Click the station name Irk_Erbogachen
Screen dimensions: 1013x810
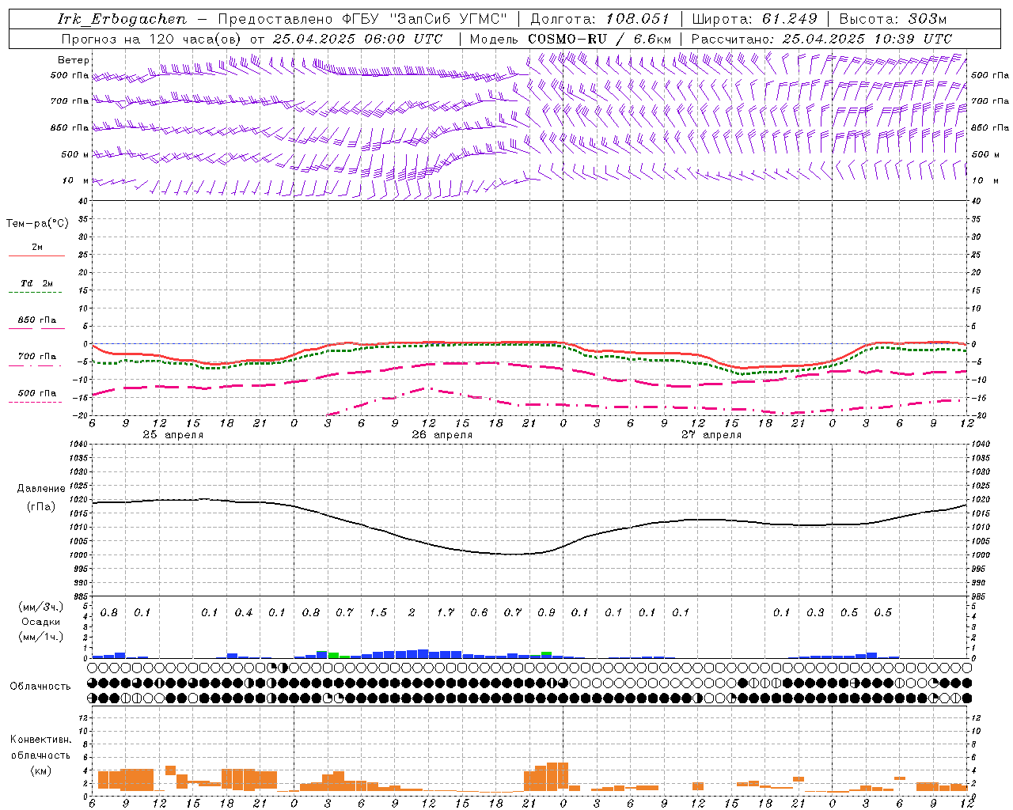123,19
